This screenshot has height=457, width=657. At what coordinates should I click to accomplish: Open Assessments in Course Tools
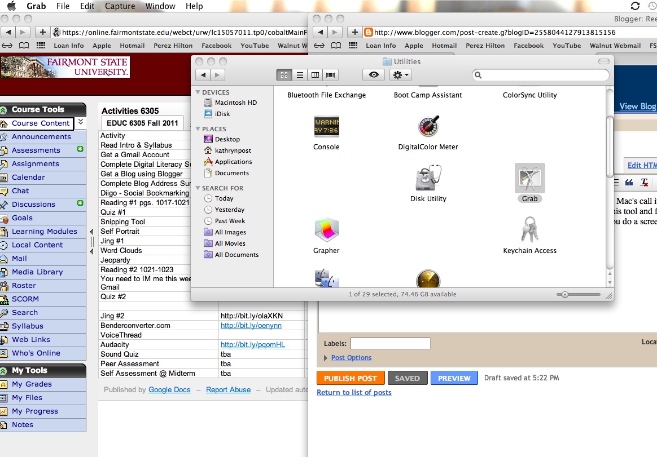[x=36, y=150]
